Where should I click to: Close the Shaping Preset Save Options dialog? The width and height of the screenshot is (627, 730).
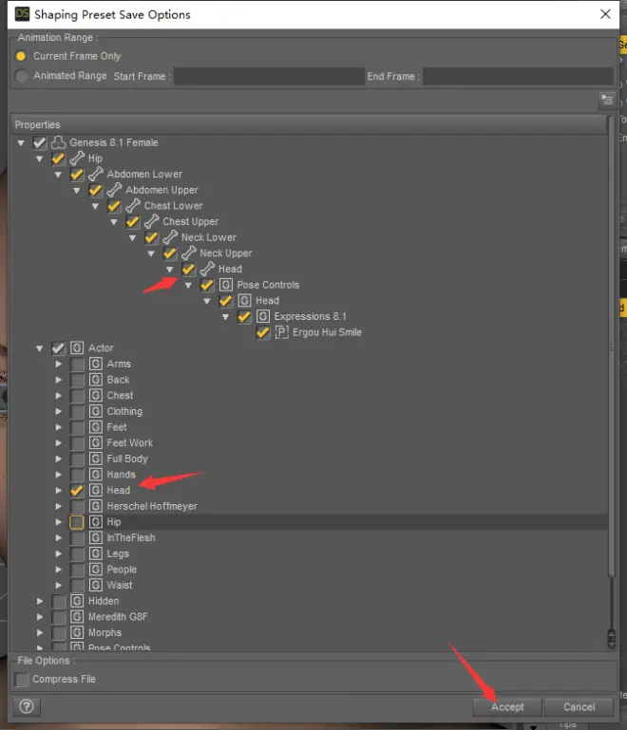(605, 14)
